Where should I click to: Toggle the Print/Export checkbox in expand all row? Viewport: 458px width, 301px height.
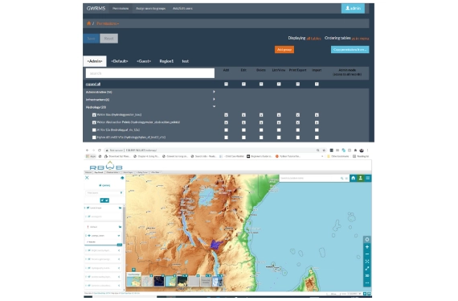click(x=297, y=84)
